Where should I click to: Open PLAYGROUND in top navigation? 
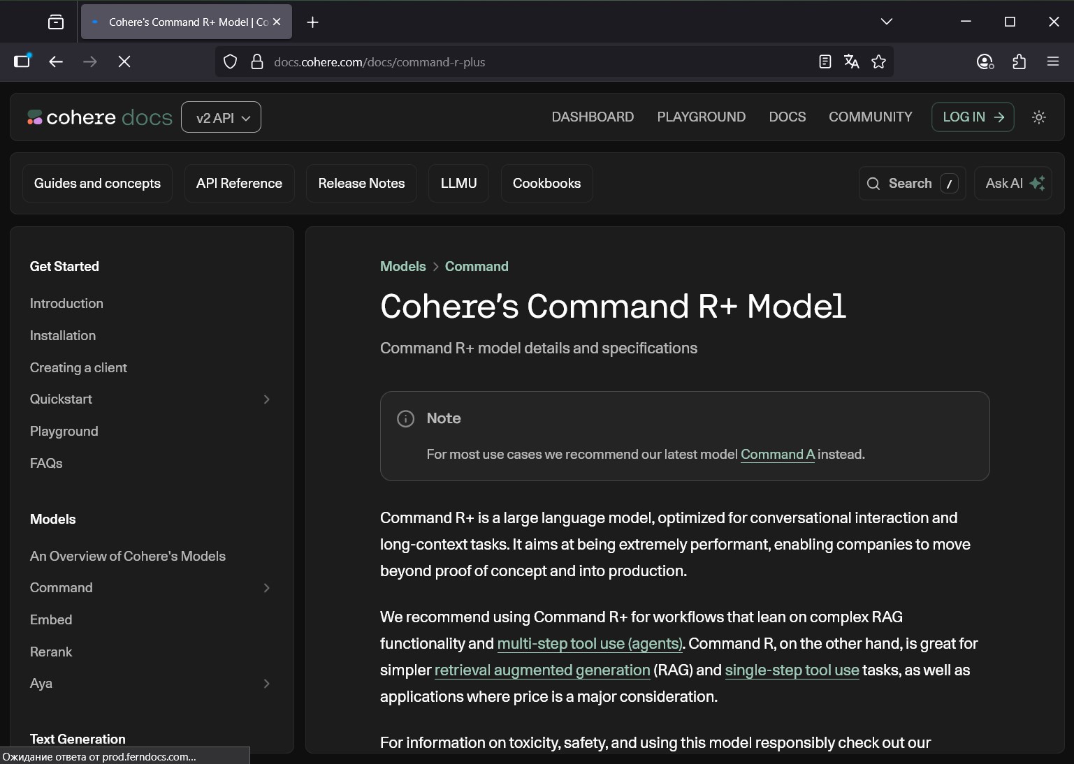pyautogui.click(x=701, y=117)
